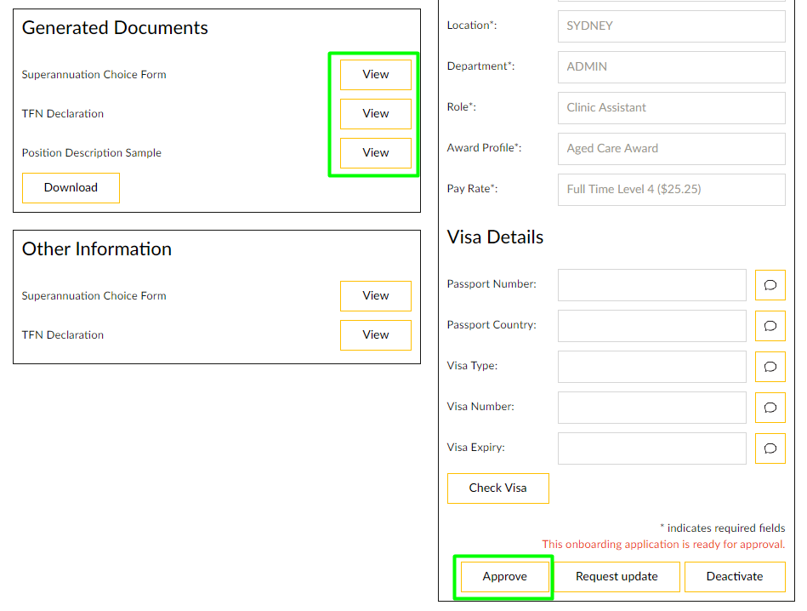Select the Role field showing Clinic Assistant

(x=672, y=108)
